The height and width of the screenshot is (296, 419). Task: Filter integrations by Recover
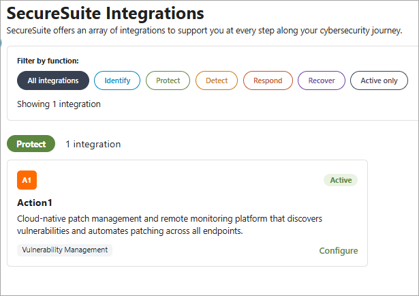click(322, 80)
